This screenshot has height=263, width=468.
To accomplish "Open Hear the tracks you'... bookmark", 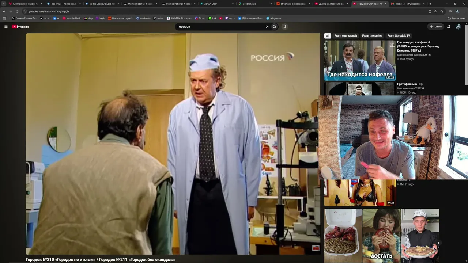I will click(120, 18).
